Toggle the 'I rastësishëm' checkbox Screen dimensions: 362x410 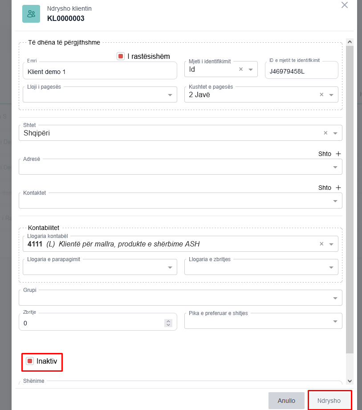121,56
